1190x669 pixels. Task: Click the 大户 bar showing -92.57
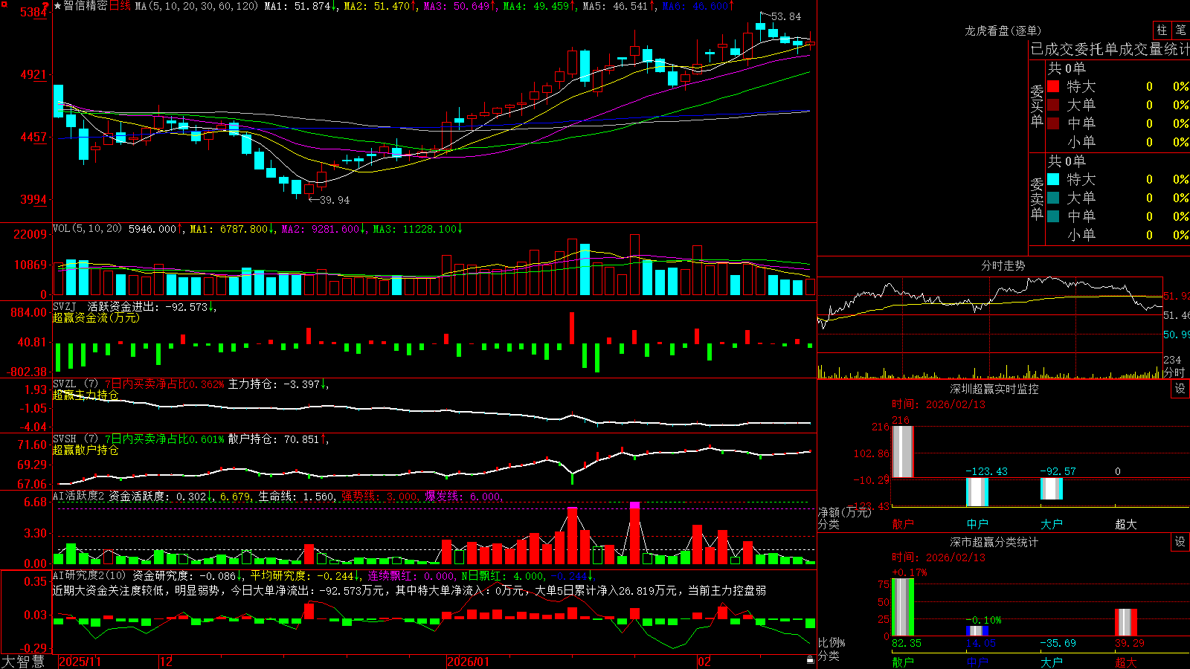tap(1051, 488)
